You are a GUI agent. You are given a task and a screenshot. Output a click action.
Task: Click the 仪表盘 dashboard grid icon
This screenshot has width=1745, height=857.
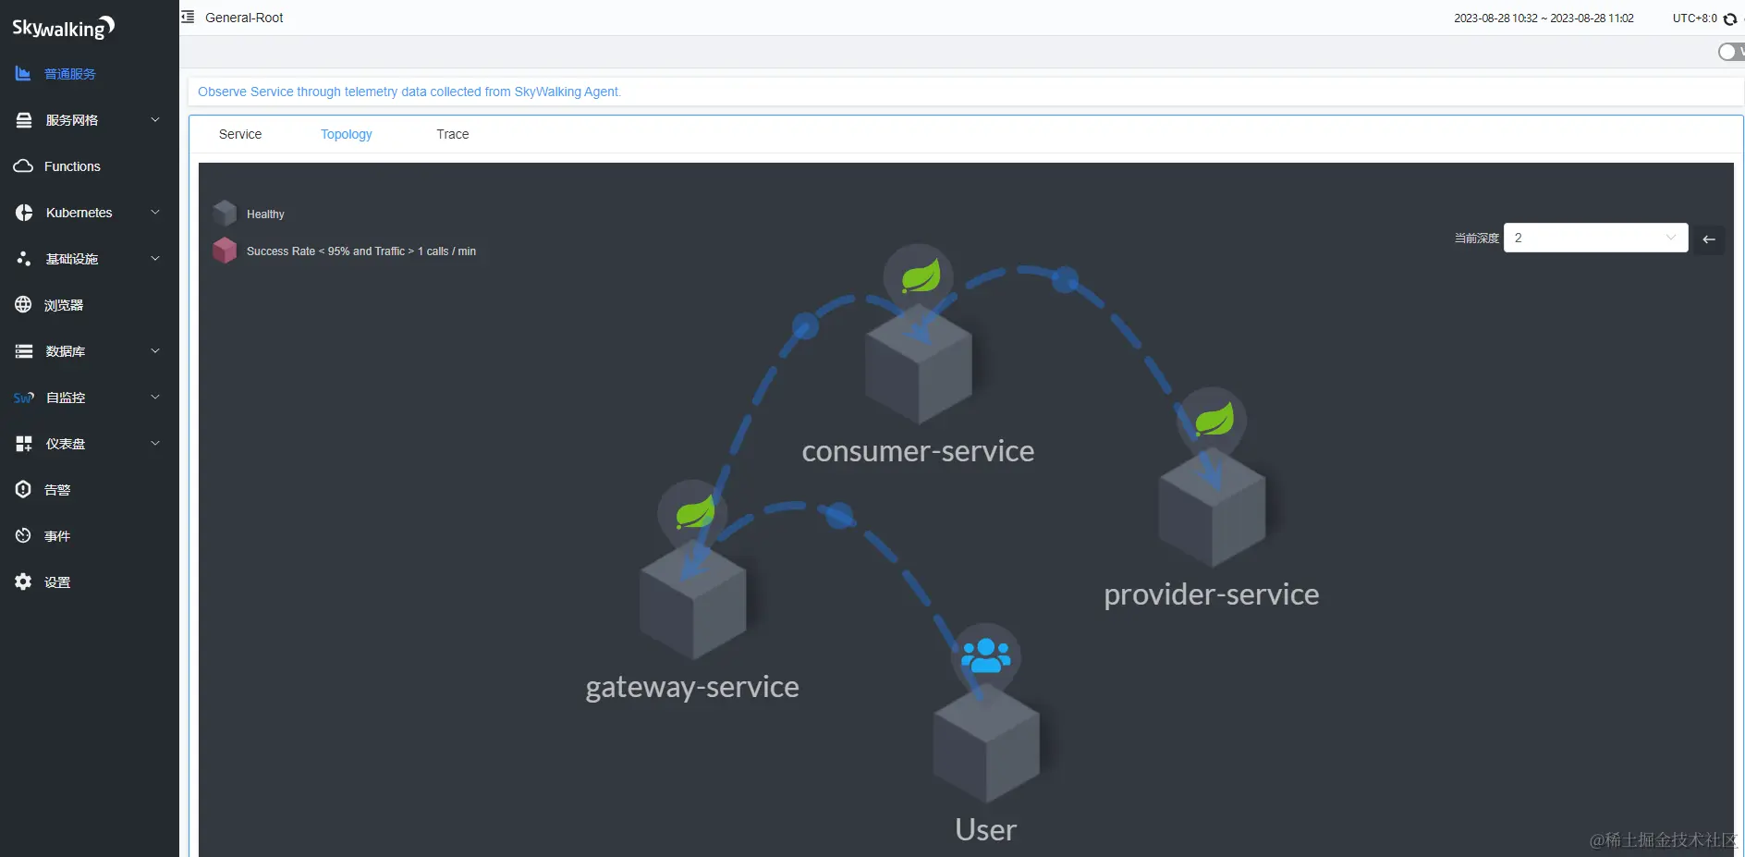pyautogui.click(x=24, y=444)
